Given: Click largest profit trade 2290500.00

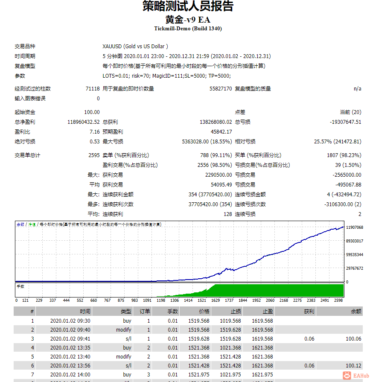Looking at the screenshot, I should 219,175.
